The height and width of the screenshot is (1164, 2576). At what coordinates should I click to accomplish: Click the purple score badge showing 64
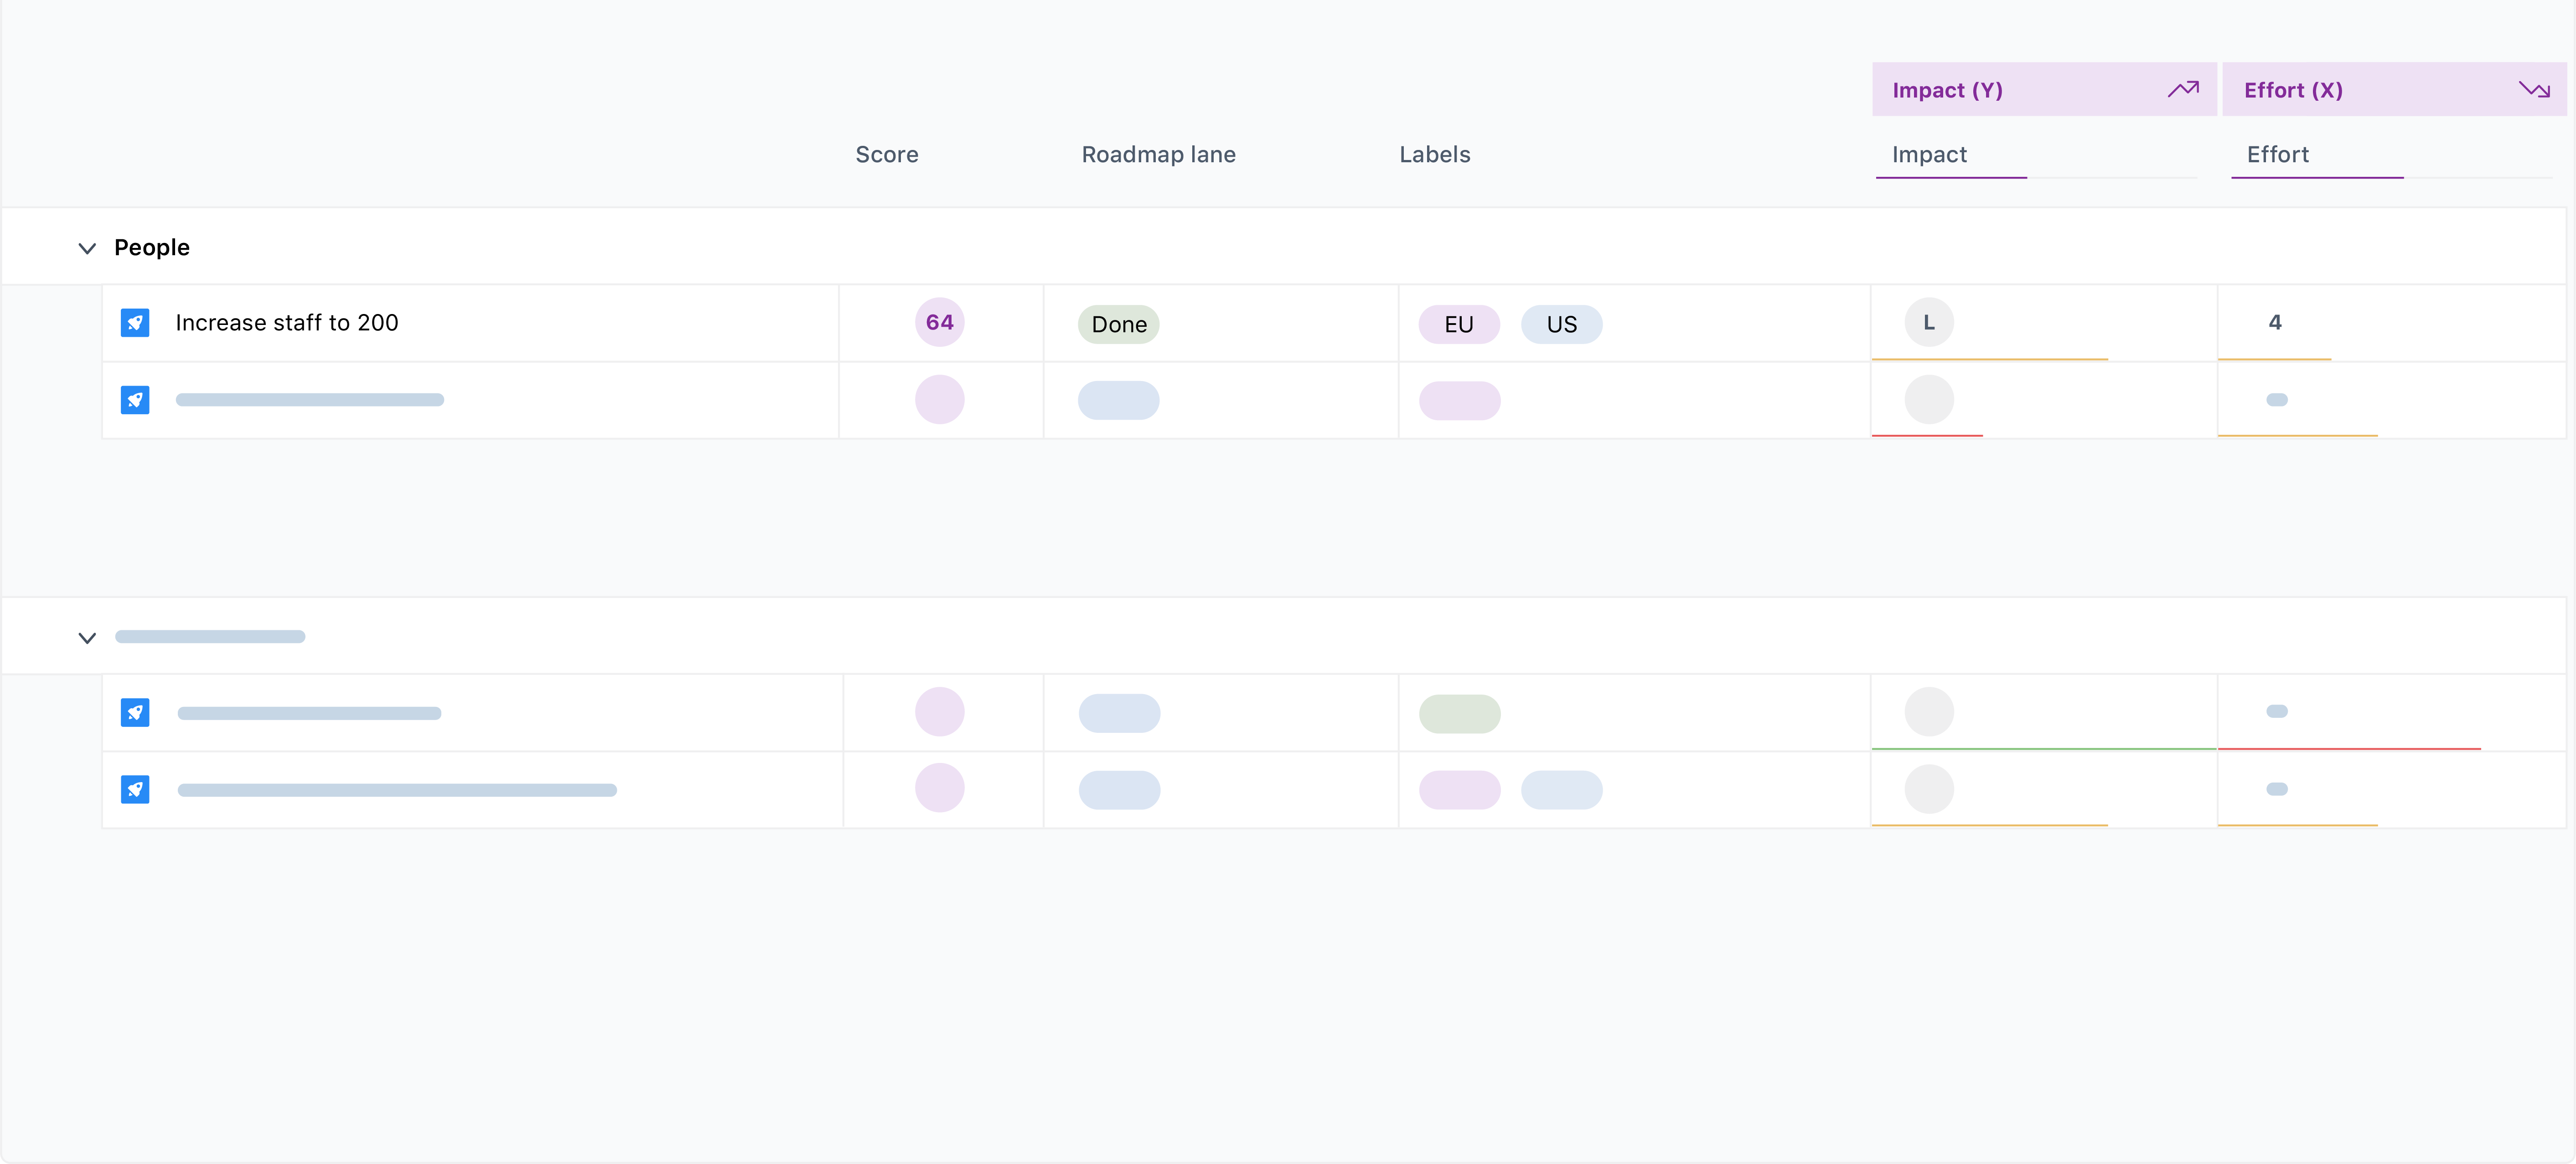pyautogui.click(x=939, y=322)
